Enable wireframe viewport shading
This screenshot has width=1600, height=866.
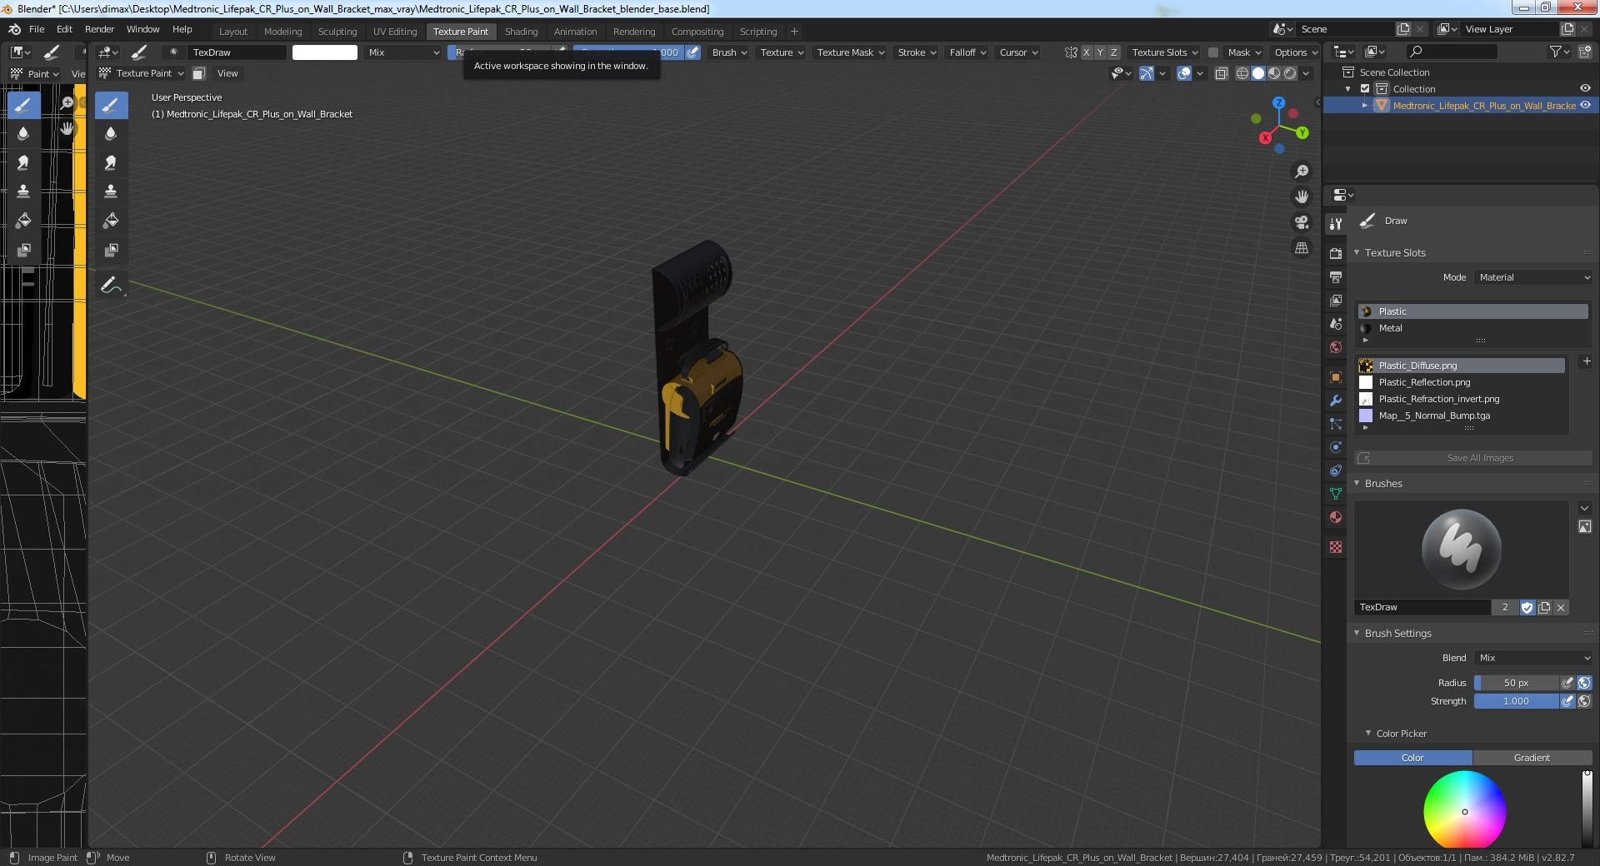[x=1242, y=73]
